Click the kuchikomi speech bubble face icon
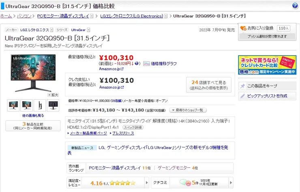 pos(185,183)
